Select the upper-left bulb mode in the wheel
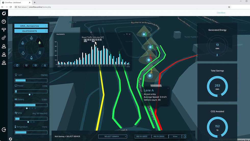The image size is (250, 141). click(23, 43)
